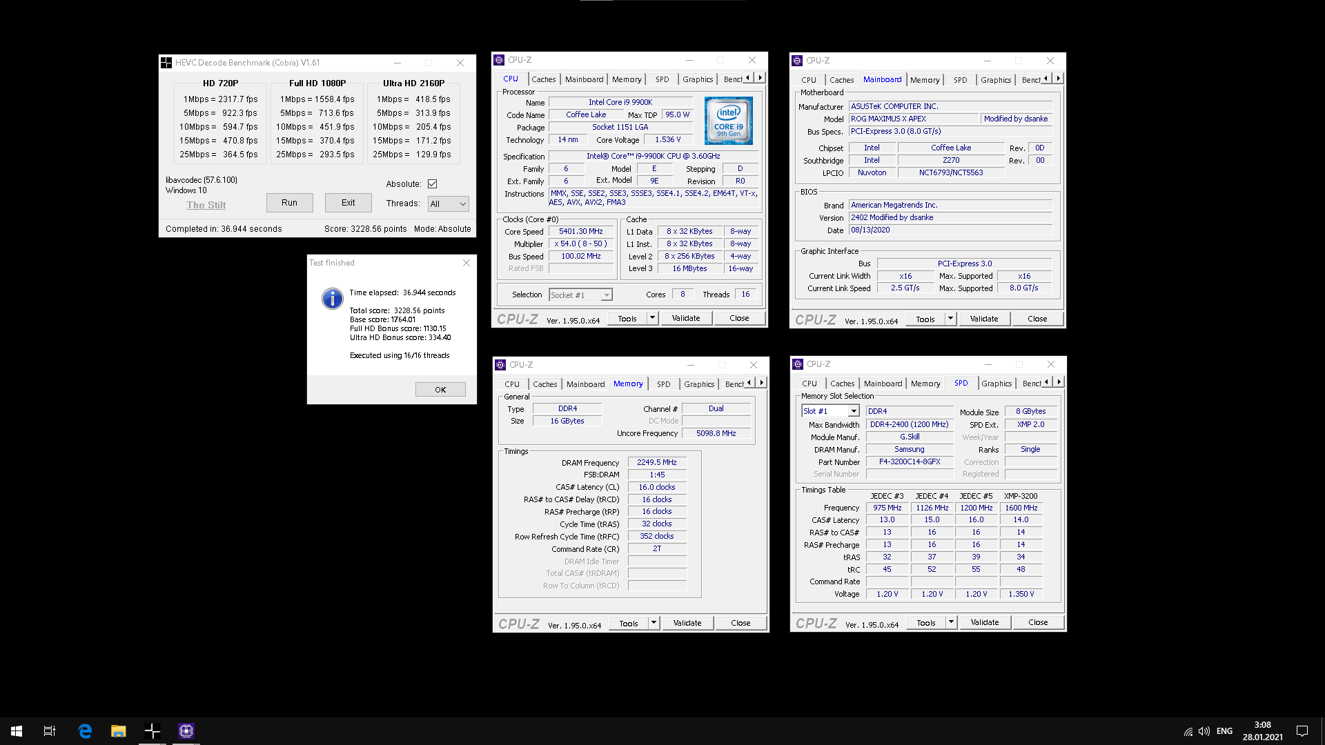Click the CPU-Z title icon of the SPD window
The height and width of the screenshot is (745, 1325).
(798, 364)
